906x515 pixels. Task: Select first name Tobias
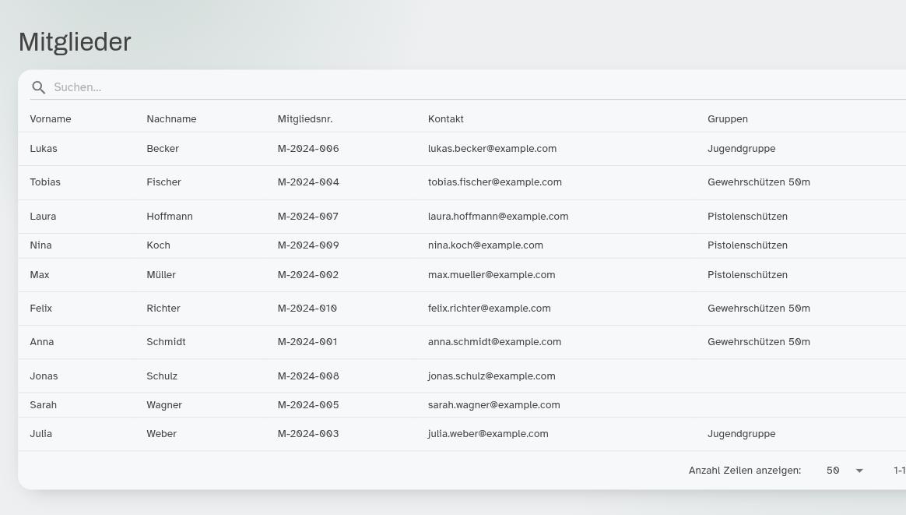45,182
